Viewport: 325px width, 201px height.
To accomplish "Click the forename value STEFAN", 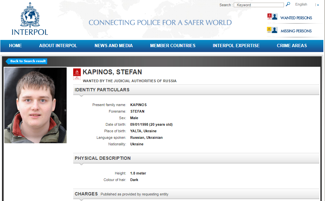I will click(137, 111).
